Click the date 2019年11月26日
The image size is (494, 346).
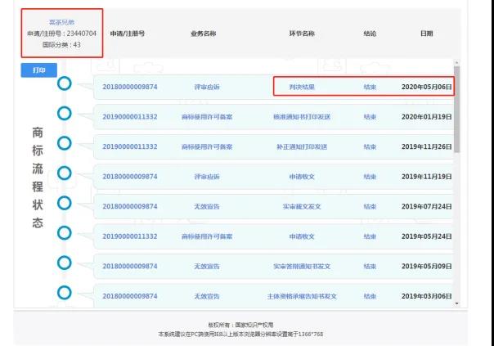pyautogui.click(x=427, y=147)
